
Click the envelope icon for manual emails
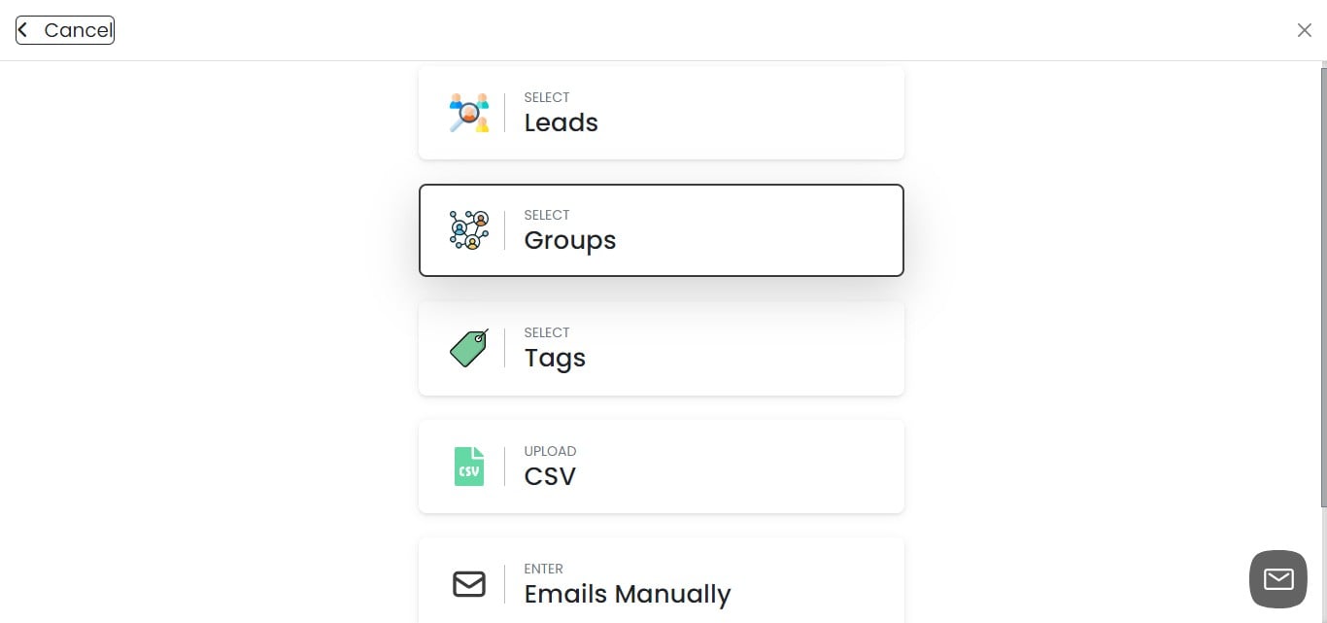[469, 583]
